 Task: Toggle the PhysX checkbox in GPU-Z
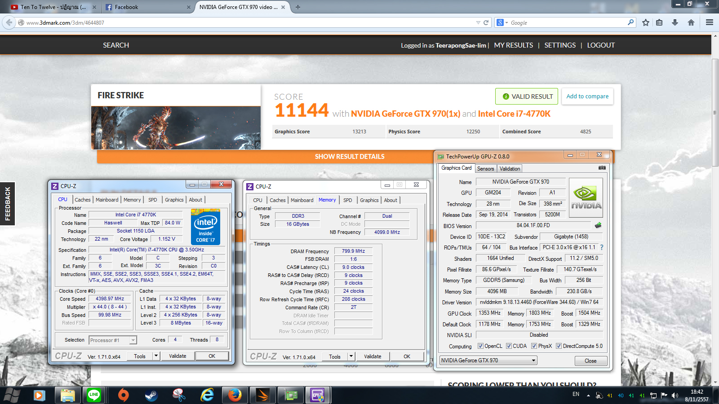(x=534, y=346)
